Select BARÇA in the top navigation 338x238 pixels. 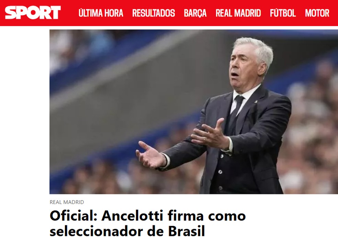[x=195, y=13]
